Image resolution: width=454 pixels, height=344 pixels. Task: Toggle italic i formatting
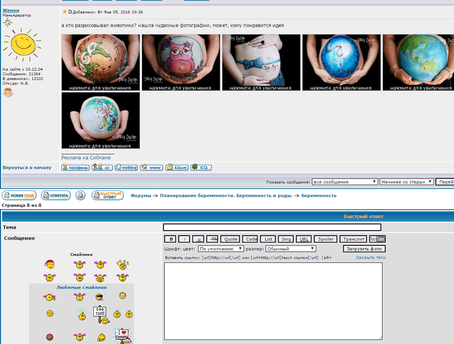pyautogui.click(x=184, y=239)
